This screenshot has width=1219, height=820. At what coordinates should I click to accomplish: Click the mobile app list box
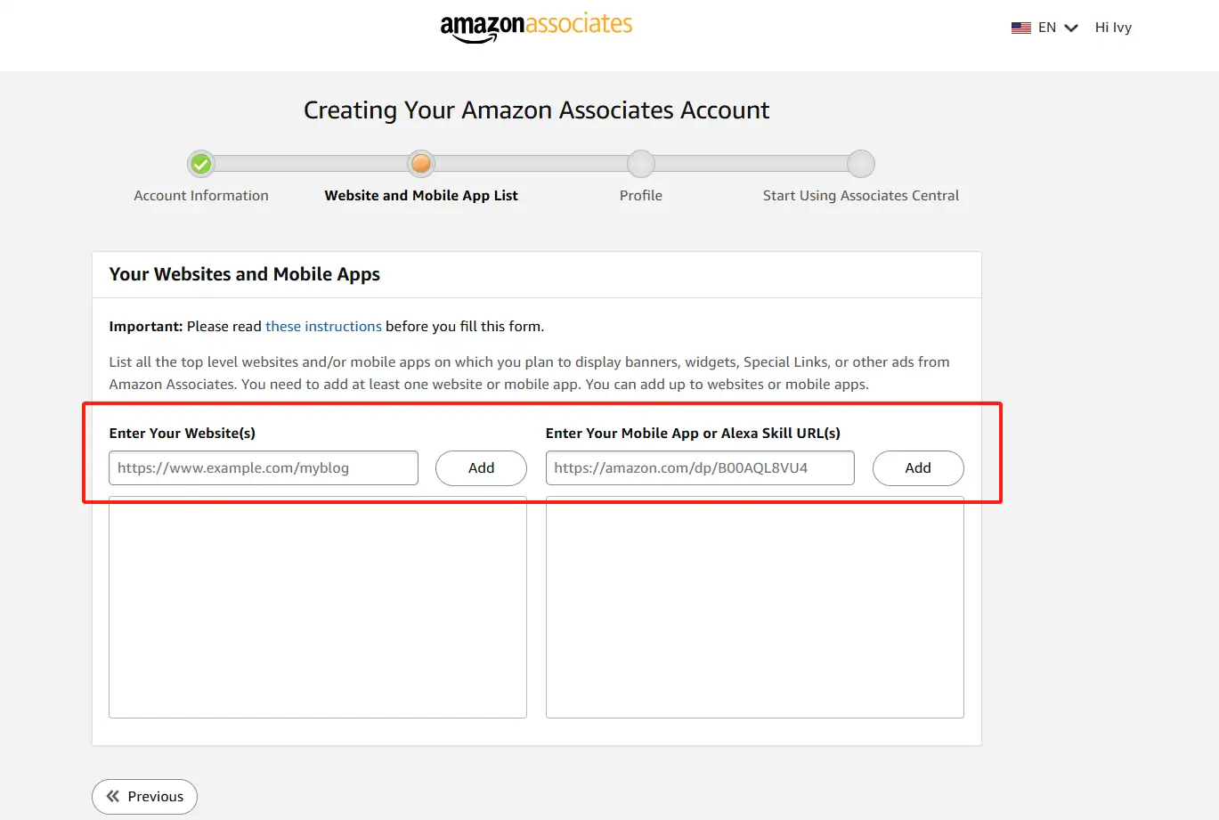755,607
